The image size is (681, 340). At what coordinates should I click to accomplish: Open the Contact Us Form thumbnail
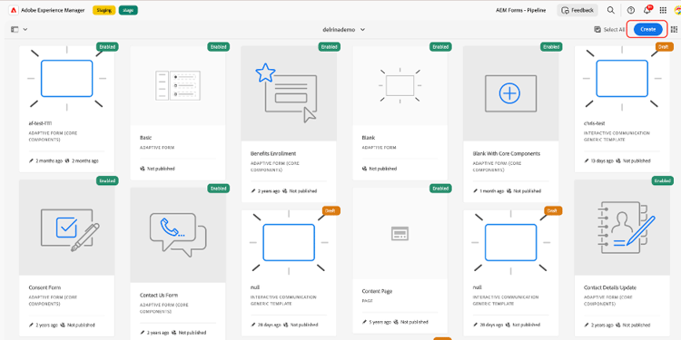[178, 235]
